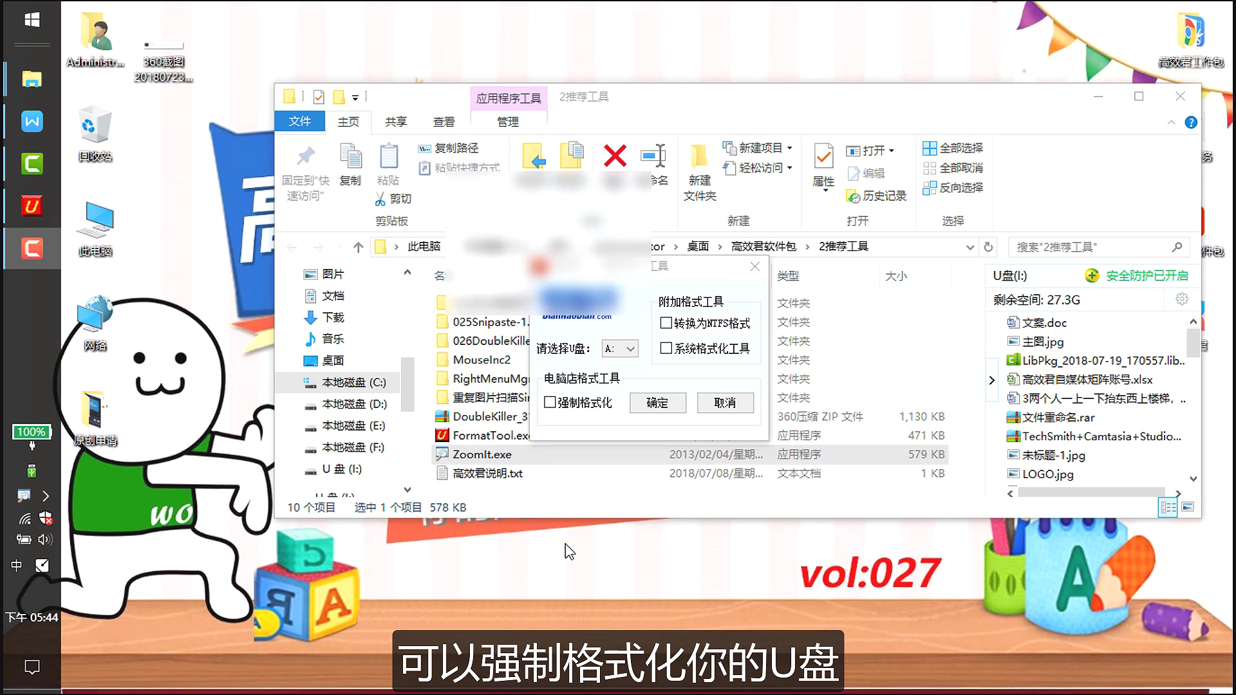Open Camtasia from the taskbar

(x=32, y=163)
